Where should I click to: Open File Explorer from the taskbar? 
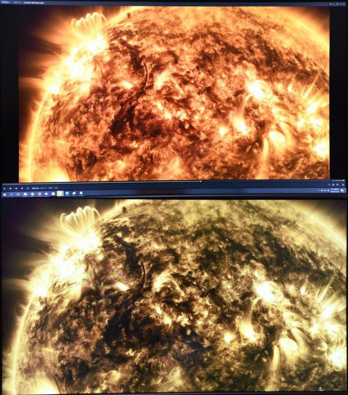click(x=25, y=194)
